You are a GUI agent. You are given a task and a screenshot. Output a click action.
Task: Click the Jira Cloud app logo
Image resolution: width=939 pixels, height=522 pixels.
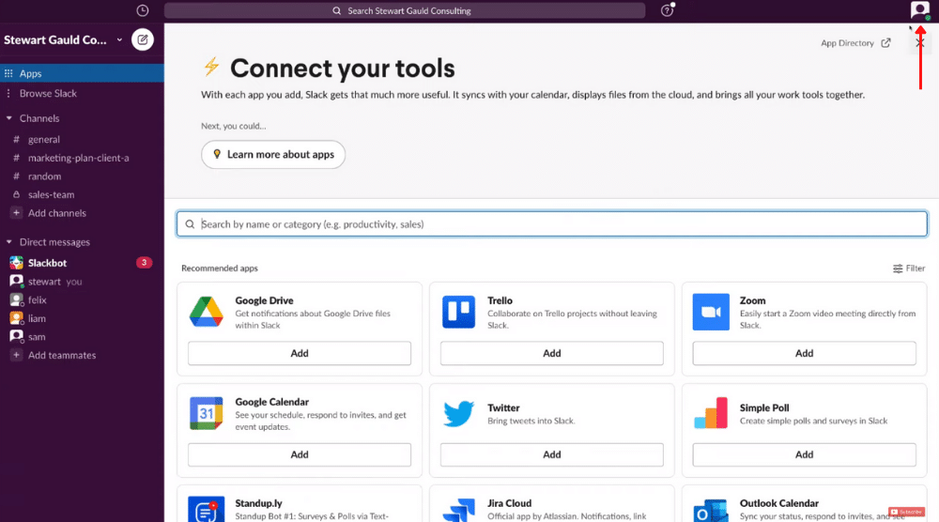(x=459, y=510)
